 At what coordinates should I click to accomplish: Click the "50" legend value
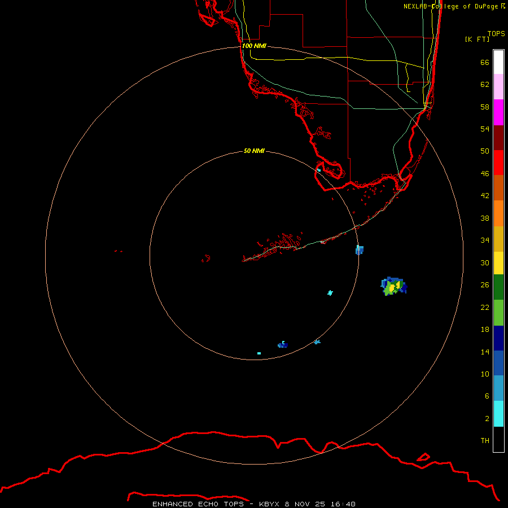[485, 151]
